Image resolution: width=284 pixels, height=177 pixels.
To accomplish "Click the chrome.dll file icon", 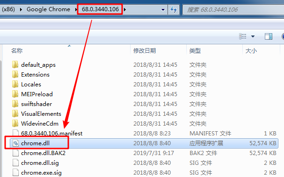I will point(15,143).
